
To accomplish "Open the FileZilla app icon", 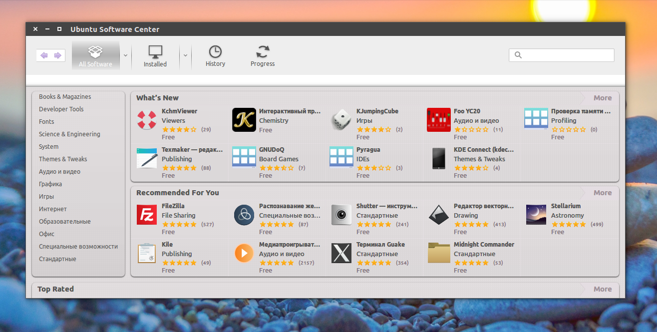I will coord(146,215).
